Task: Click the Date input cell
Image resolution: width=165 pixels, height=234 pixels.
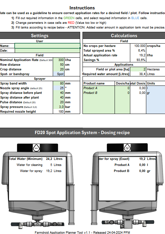Action: coord(47,51)
